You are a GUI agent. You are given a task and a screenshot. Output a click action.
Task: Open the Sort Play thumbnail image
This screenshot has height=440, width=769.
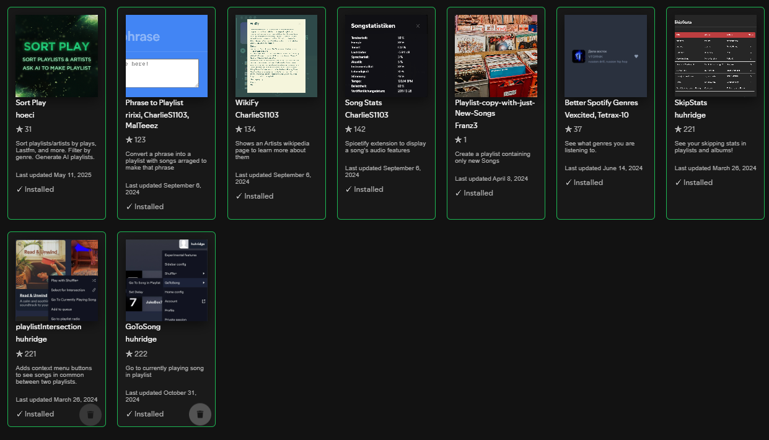[x=56, y=56]
